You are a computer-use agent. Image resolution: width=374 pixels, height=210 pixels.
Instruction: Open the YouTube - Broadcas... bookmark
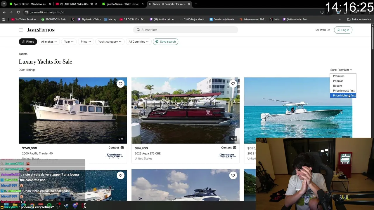click(x=25, y=20)
